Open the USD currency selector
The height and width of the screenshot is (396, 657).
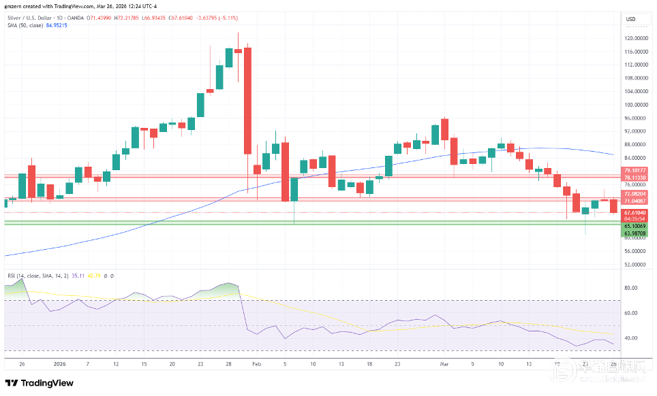630,18
